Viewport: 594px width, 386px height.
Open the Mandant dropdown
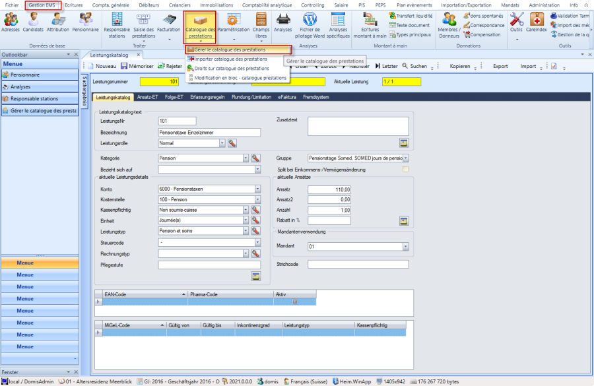(405, 247)
